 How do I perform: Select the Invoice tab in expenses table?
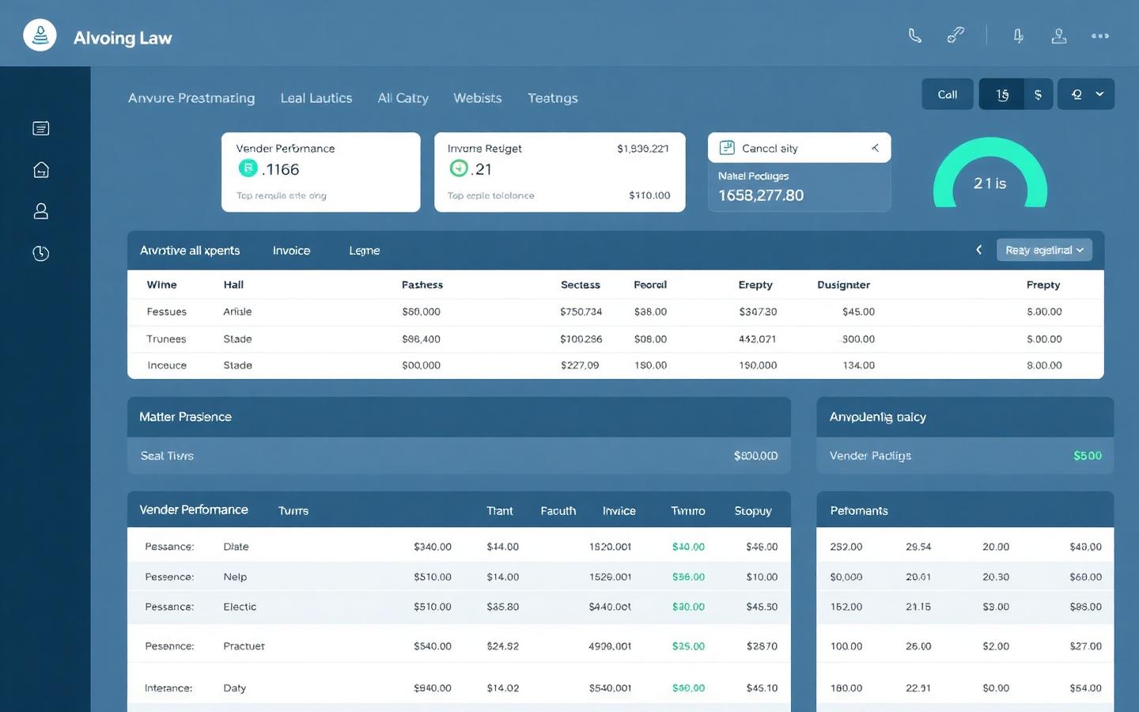[x=291, y=251]
